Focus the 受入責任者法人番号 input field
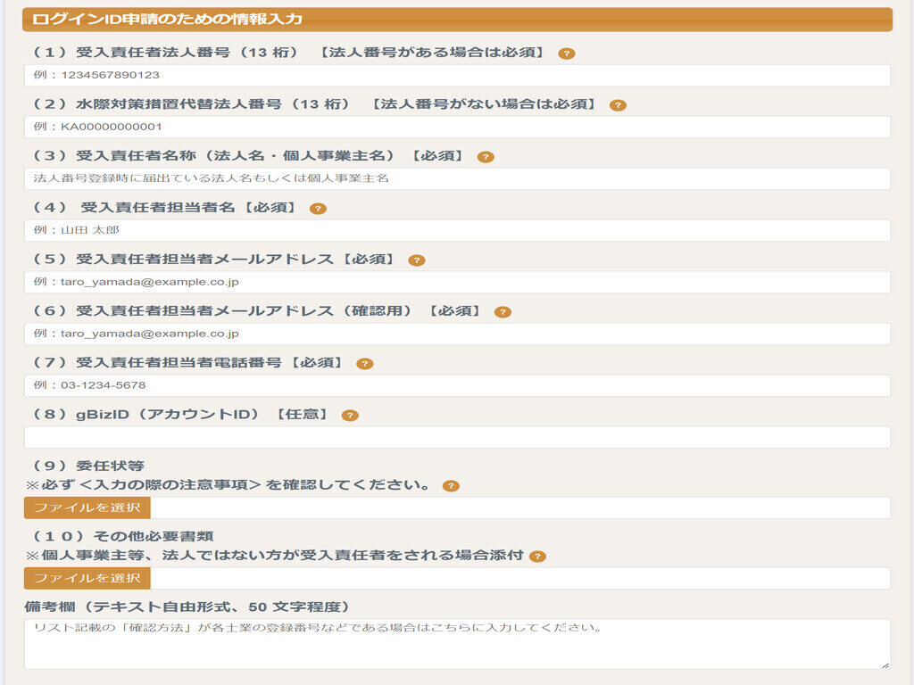The width and height of the screenshot is (914, 685). (457, 75)
